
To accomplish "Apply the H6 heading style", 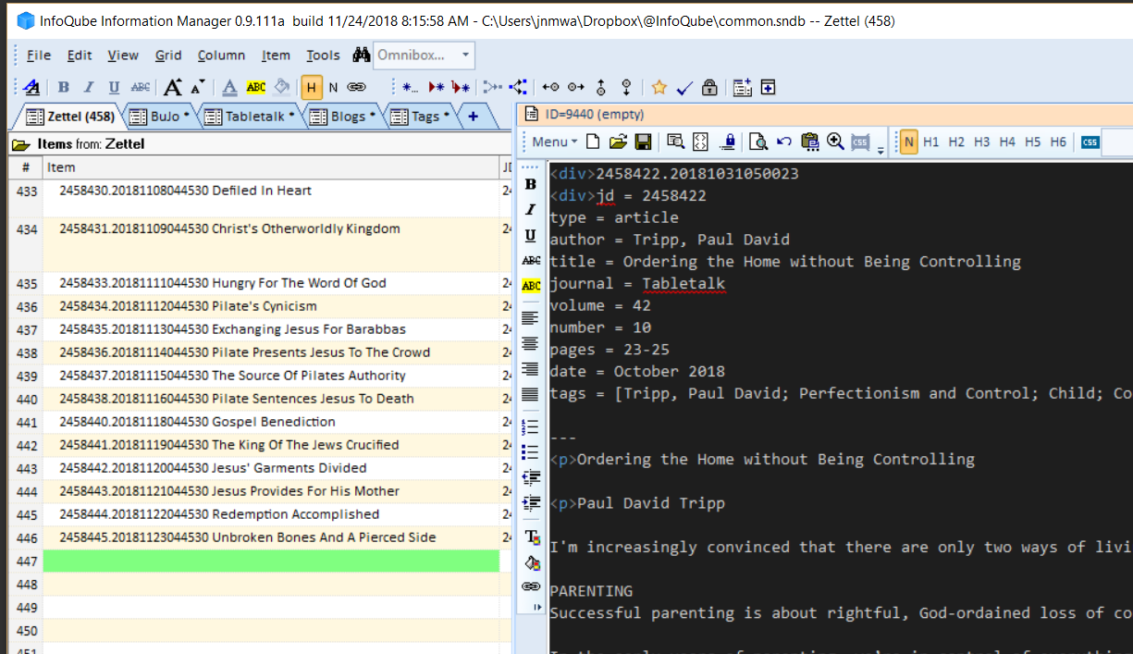I will tap(1058, 142).
